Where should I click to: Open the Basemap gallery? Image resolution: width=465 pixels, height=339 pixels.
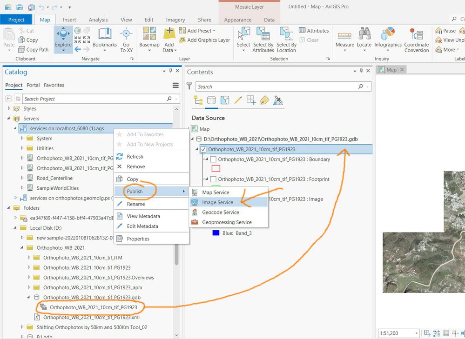[x=149, y=40]
